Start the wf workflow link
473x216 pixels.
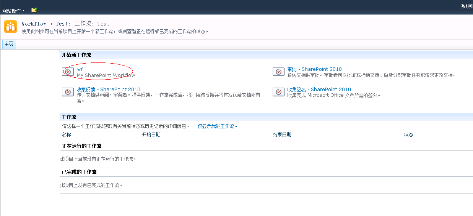80,69
